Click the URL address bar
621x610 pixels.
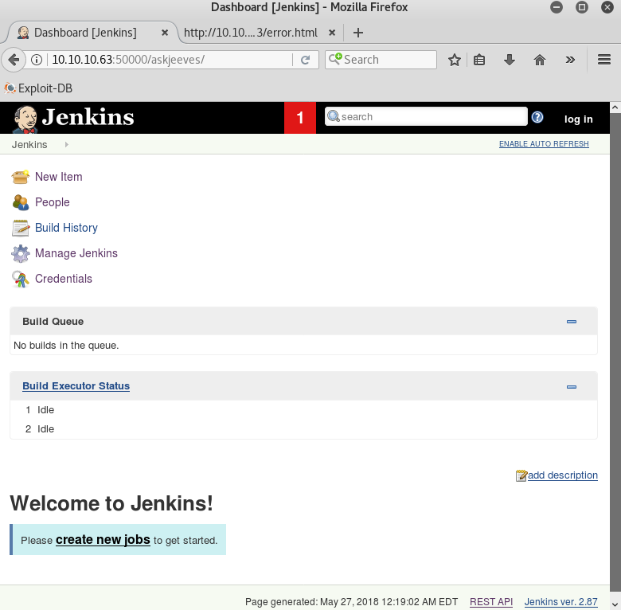coord(170,60)
